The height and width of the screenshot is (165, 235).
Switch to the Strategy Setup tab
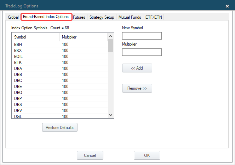coord(102,17)
